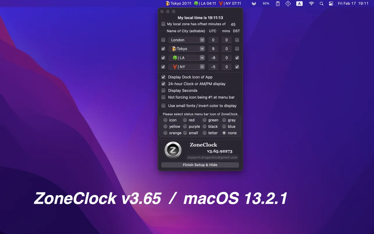Click the UTC offset field for LA
Image resolution: width=374 pixels, height=234 pixels.
click(x=213, y=58)
